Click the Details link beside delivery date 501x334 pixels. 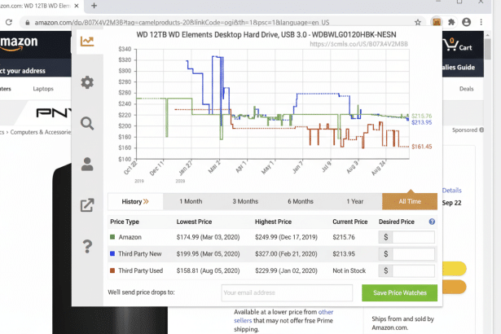pyautogui.click(x=452, y=191)
